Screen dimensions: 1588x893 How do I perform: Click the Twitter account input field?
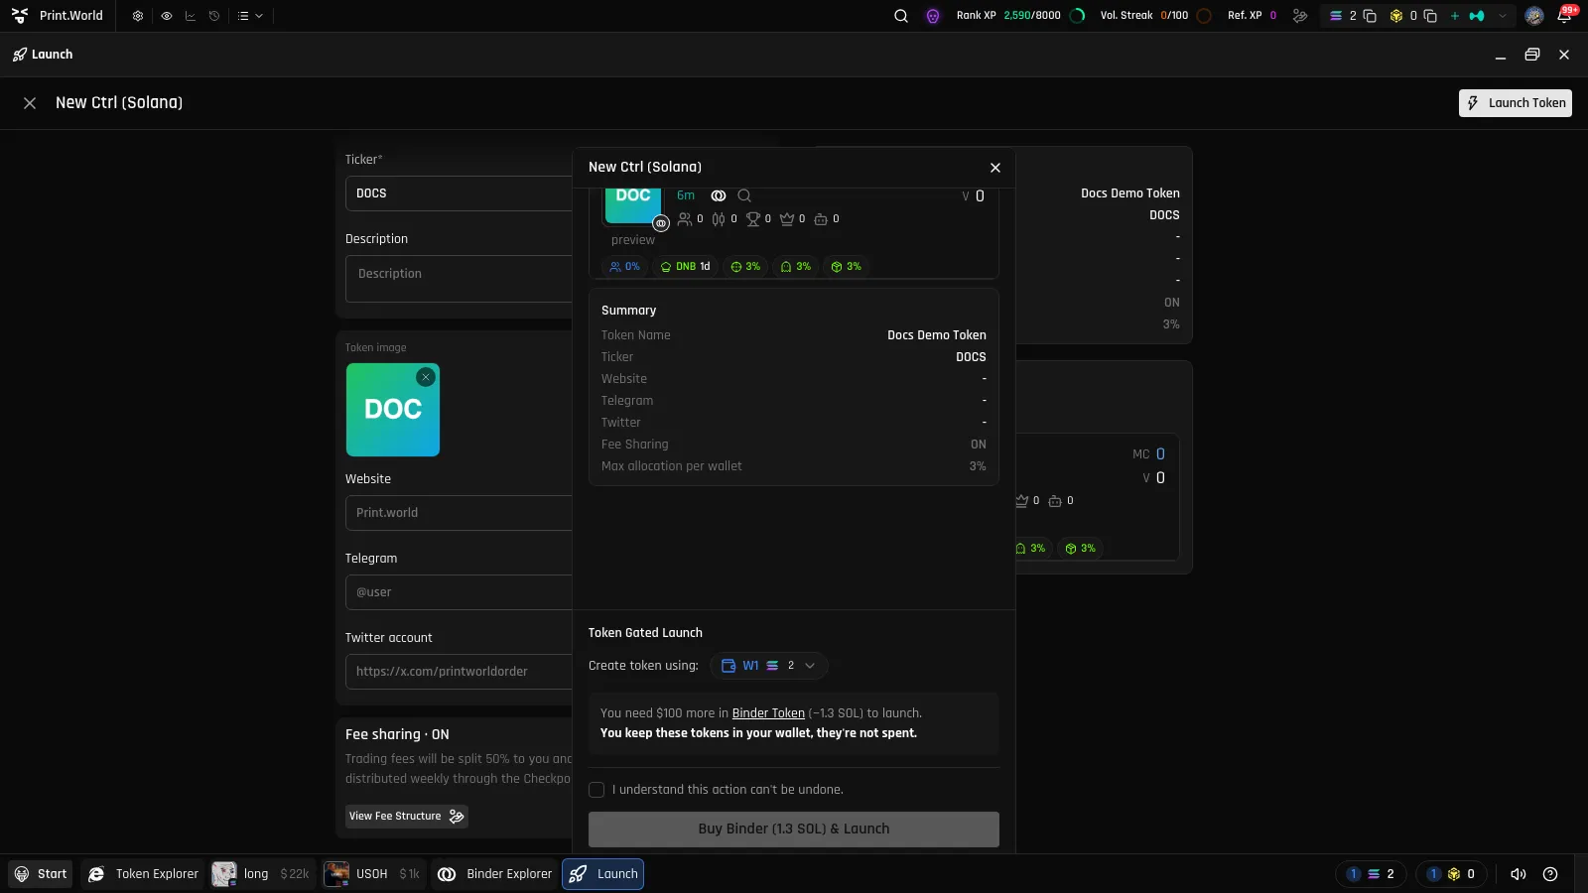click(459, 672)
